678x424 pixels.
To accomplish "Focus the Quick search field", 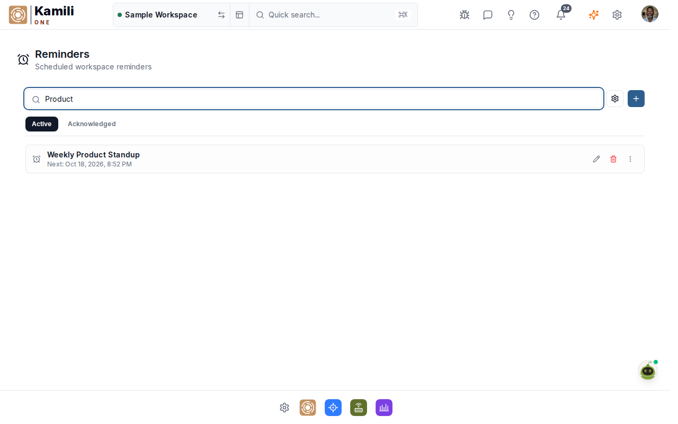I will tap(333, 15).
